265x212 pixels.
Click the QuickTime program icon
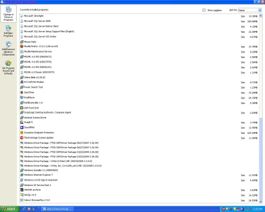click(x=22, y=92)
